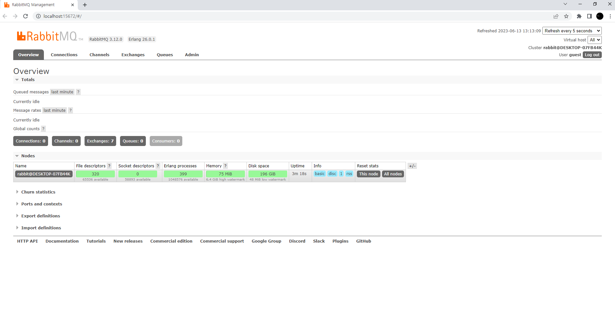
Task: Open help for Message rates
Action: tap(70, 110)
